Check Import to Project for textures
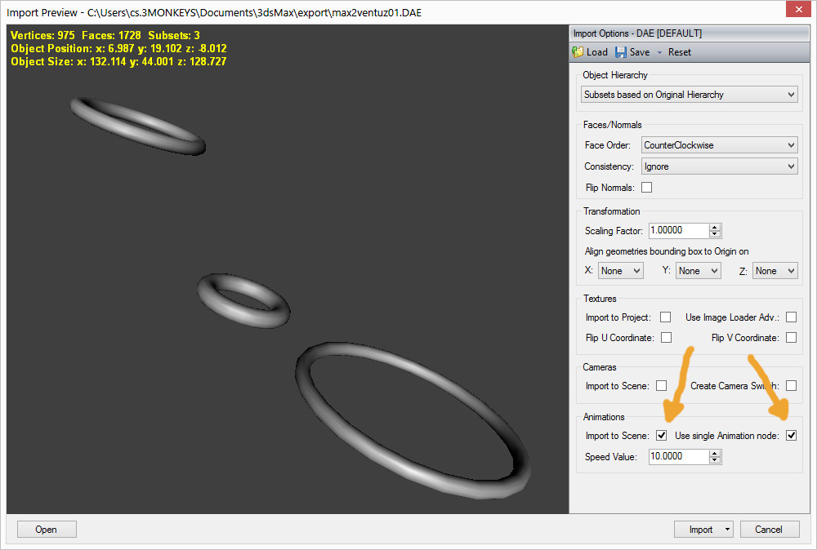This screenshot has height=550, width=817. point(666,317)
